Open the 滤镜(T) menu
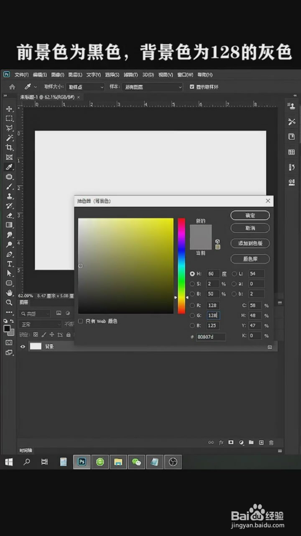301x536 pixels. [130, 75]
